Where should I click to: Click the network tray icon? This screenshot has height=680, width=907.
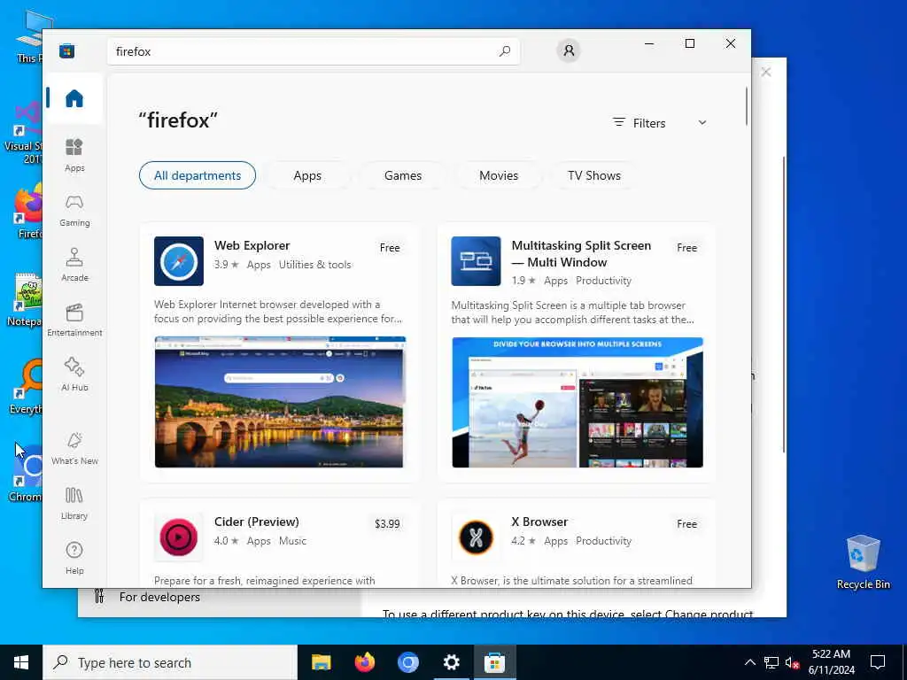click(x=771, y=662)
